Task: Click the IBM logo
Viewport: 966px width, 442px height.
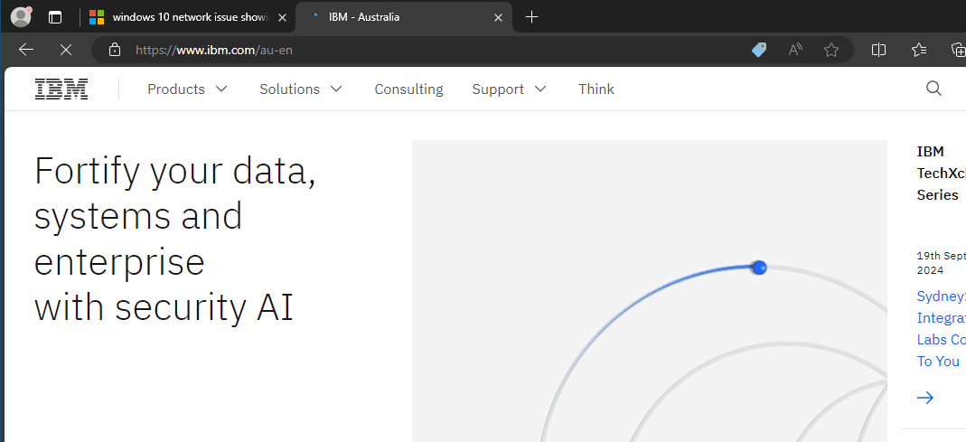Action: [61, 89]
